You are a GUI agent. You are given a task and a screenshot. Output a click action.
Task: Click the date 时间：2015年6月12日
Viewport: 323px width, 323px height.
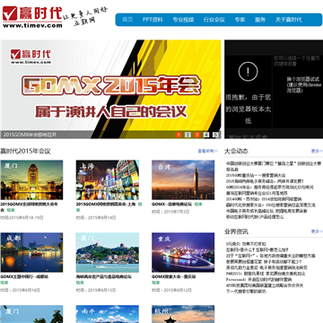(x=171, y=290)
